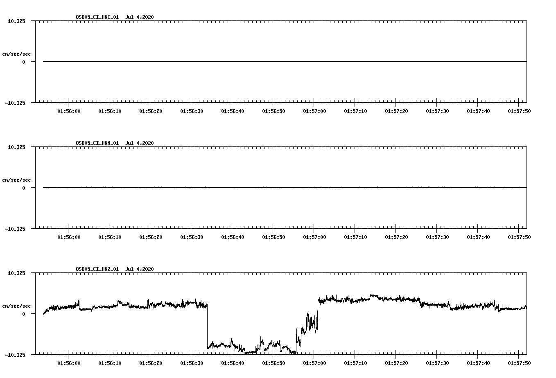Click 01:56:30 time label under HNN plot
Viewport: 556px width, 378px height.
(192, 237)
